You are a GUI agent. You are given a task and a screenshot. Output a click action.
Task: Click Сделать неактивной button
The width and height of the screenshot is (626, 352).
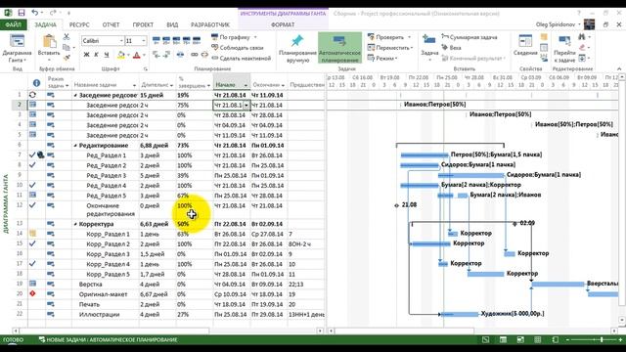pyautogui.click(x=242, y=58)
